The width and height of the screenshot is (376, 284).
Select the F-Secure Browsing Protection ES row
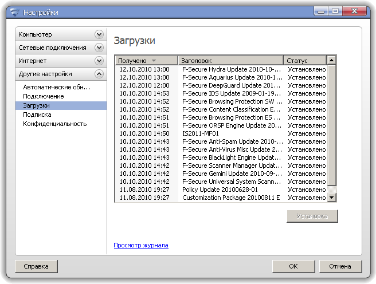221,117
